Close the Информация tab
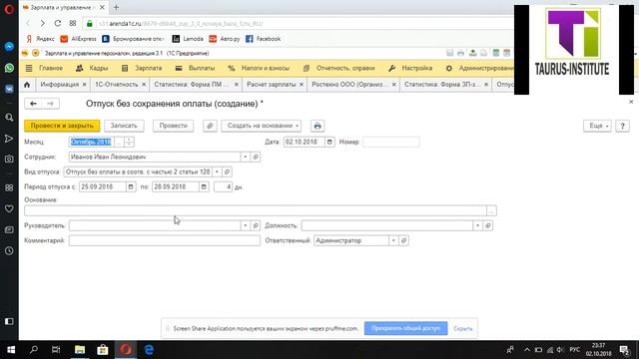 [x=84, y=85]
